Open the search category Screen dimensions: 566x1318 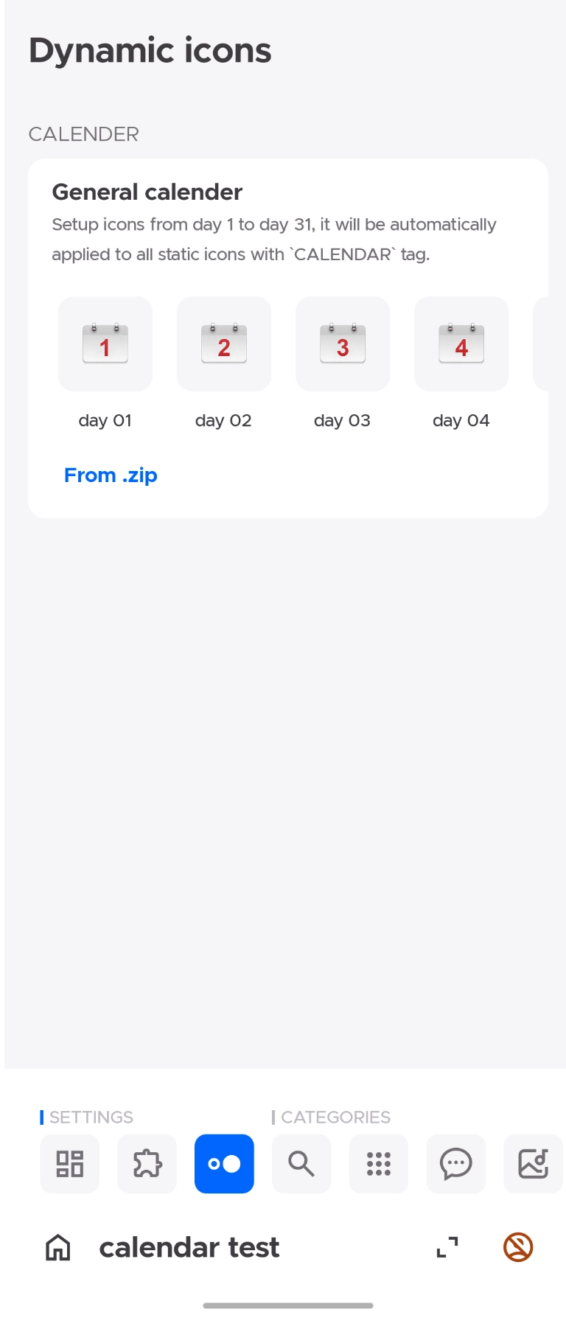coord(301,1164)
